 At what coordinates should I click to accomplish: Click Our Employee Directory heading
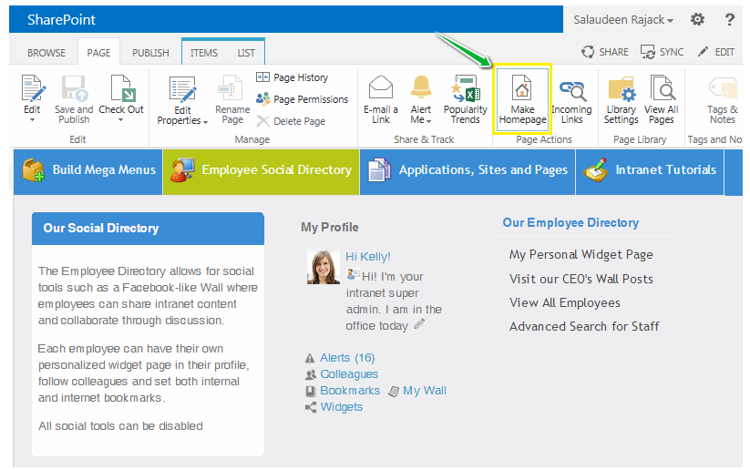click(570, 223)
